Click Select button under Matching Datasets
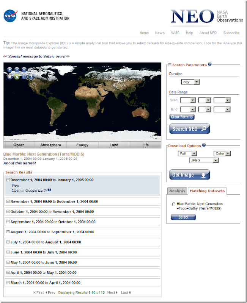247x303 pixels. [x=183, y=217]
